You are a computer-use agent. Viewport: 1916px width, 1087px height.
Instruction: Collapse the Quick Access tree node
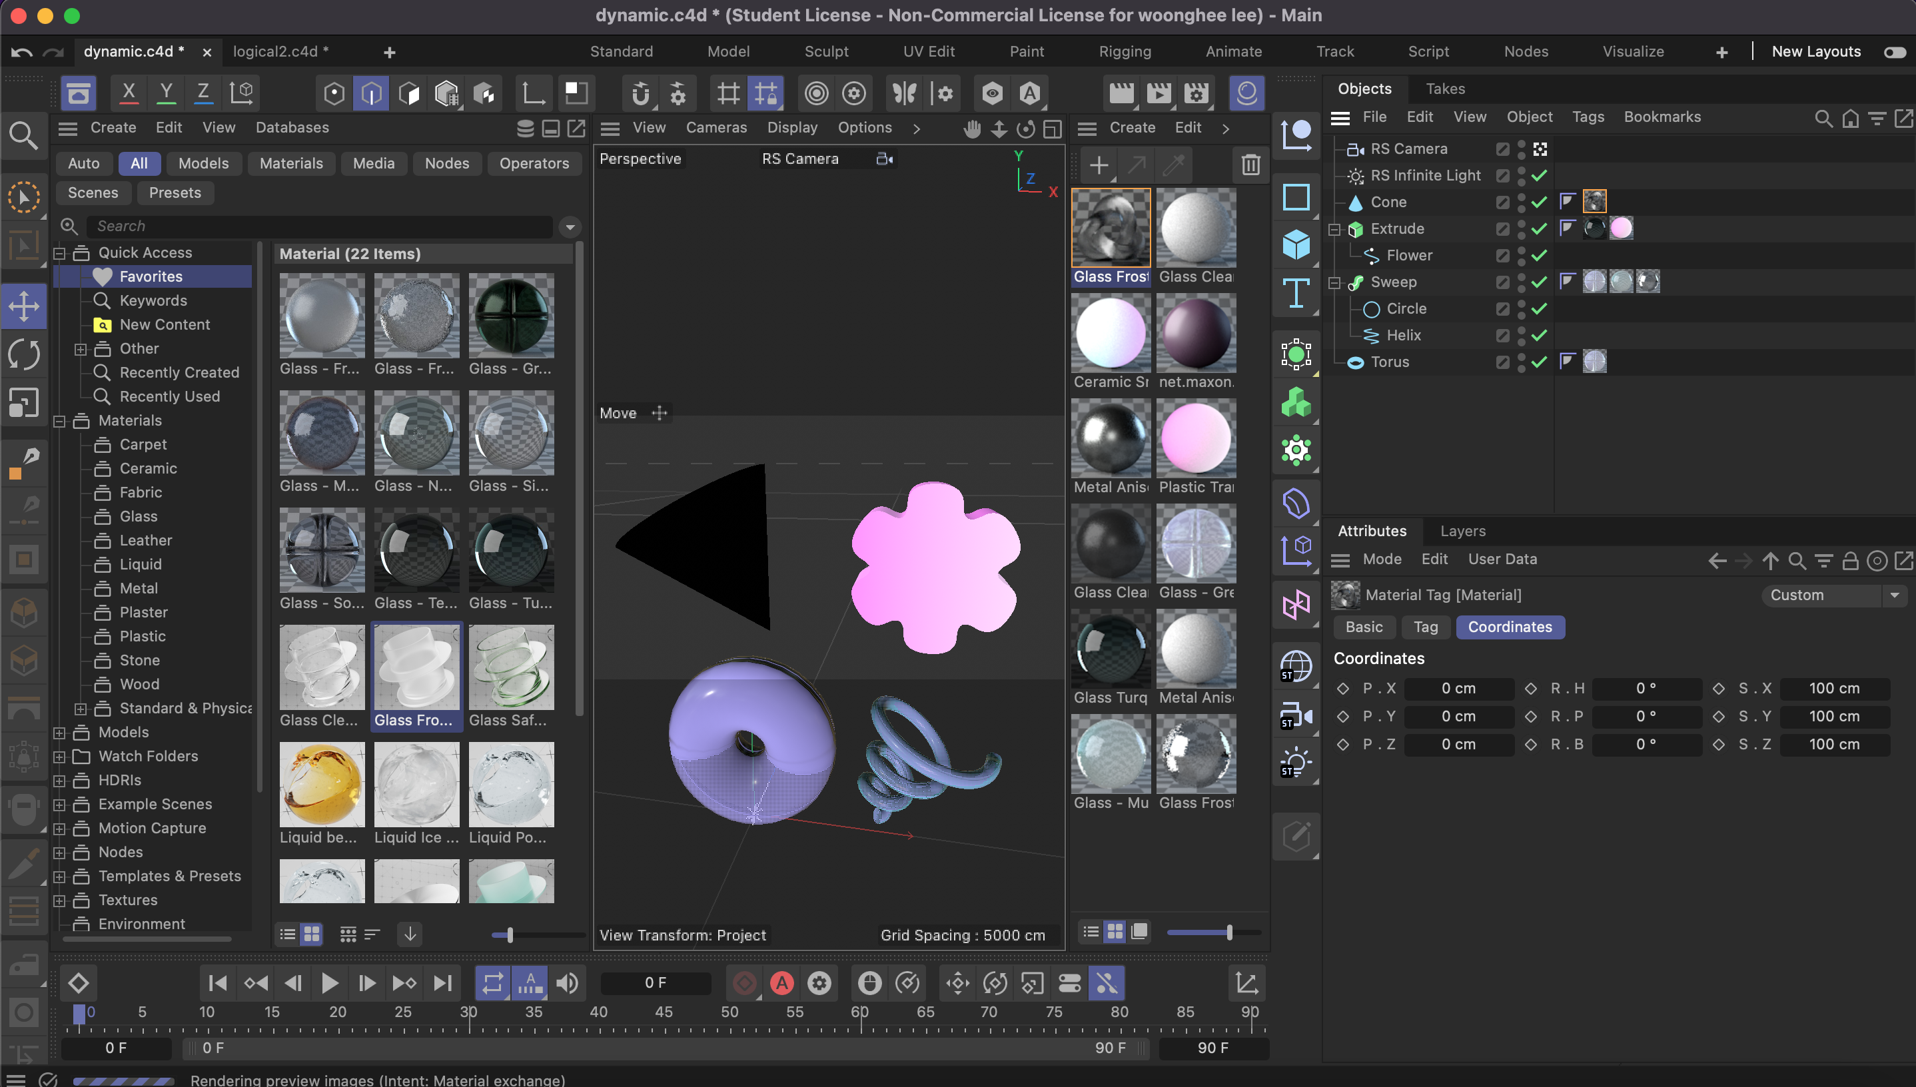click(60, 253)
